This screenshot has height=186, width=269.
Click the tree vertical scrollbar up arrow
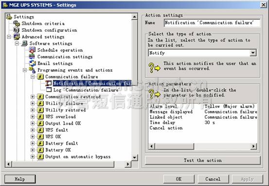(x=134, y=17)
